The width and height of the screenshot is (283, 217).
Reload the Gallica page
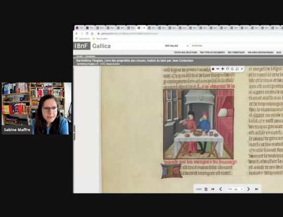[87, 33]
